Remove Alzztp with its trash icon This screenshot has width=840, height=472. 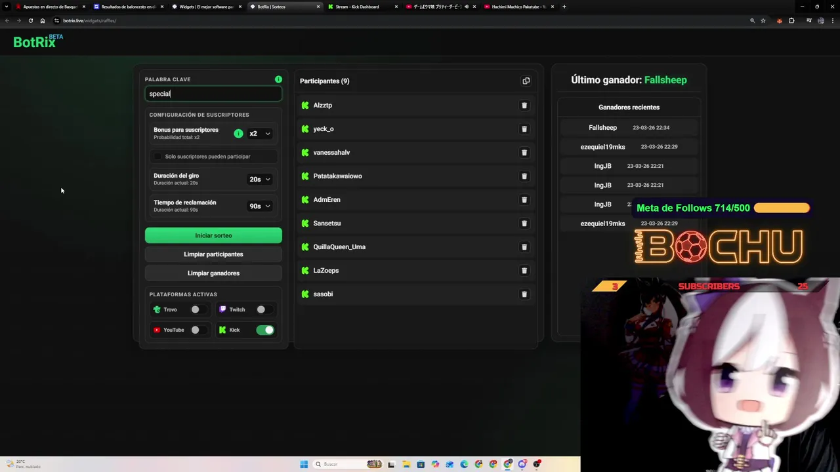coord(524,106)
